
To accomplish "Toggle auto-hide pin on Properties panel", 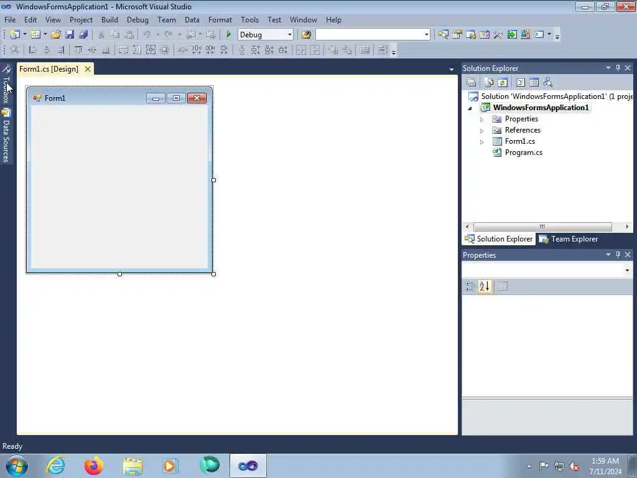I will click(x=618, y=255).
